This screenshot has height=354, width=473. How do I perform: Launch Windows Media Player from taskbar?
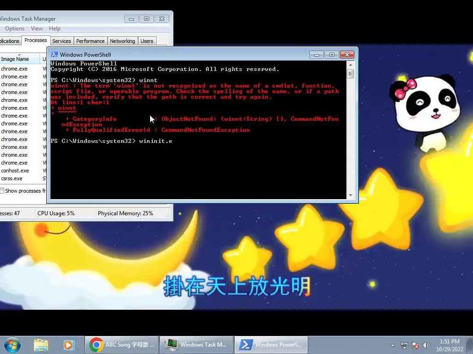pyautogui.click(x=68, y=345)
